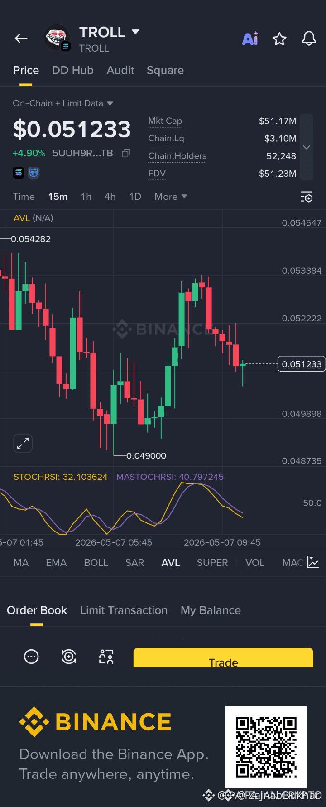Image resolution: width=326 pixels, height=807 pixels.
Task: Tap the Binance logo in banner
Action: coord(95,722)
